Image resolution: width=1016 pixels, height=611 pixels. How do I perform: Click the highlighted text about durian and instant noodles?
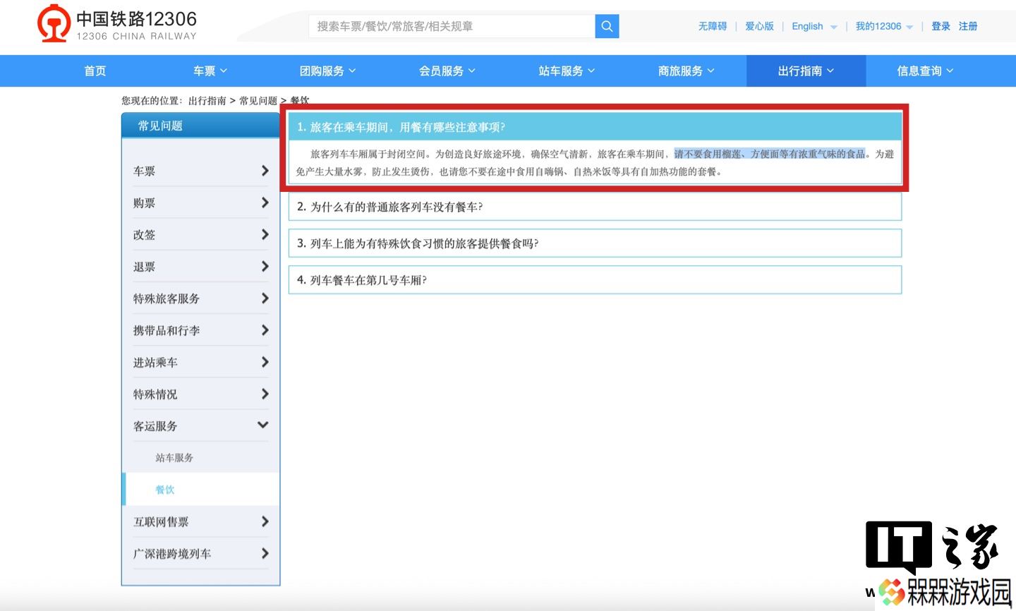(769, 154)
